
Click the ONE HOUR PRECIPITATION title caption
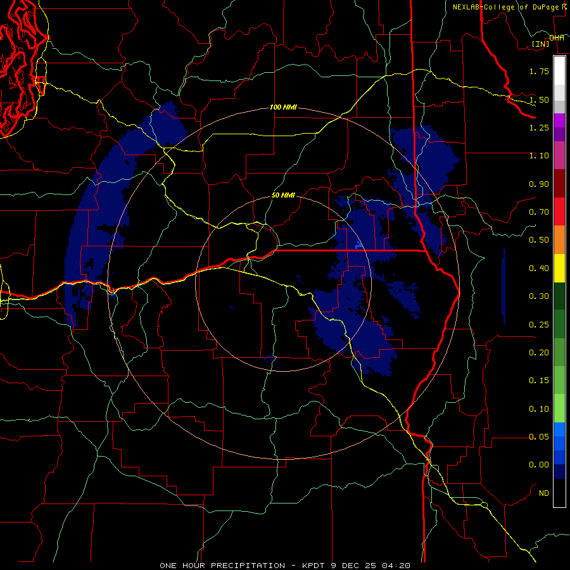[x=285, y=566]
